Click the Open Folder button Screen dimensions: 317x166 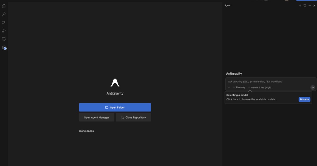point(115,108)
